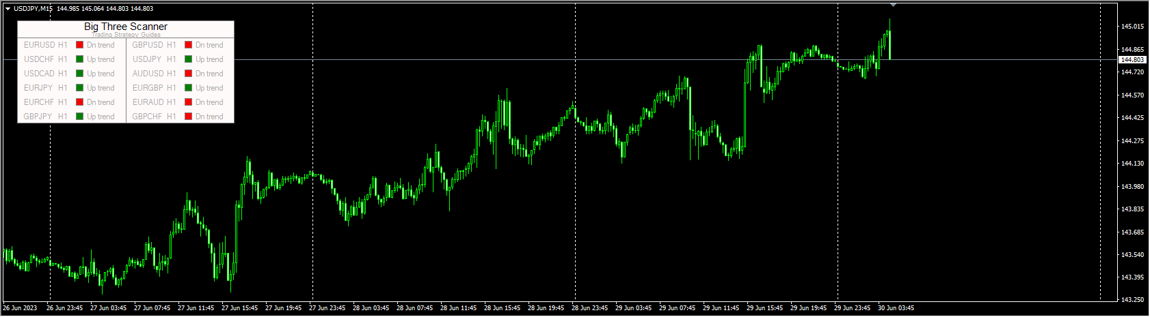This screenshot has height=317, width=1150.
Task: Select the green USDJPY trend indicator square
Action: coord(188,59)
